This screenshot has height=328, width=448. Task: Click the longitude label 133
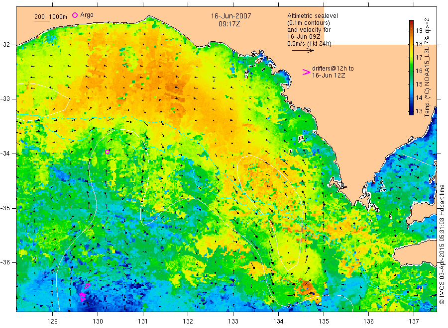point(233,322)
